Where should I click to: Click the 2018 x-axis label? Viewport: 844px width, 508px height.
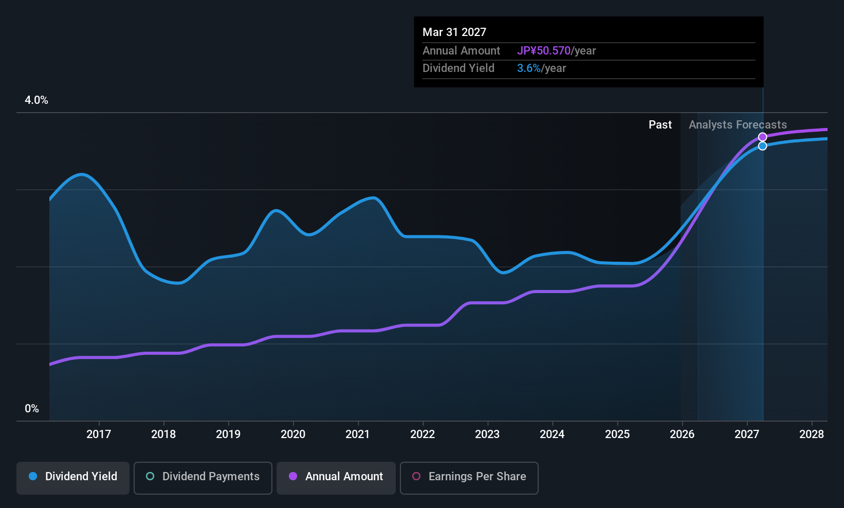(x=163, y=434)
